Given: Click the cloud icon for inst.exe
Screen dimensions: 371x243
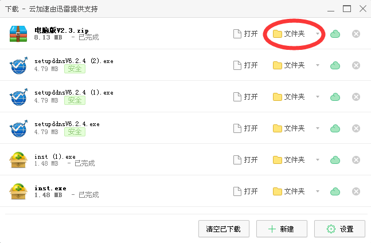Looking at the screenshot, I should [335, 191].
